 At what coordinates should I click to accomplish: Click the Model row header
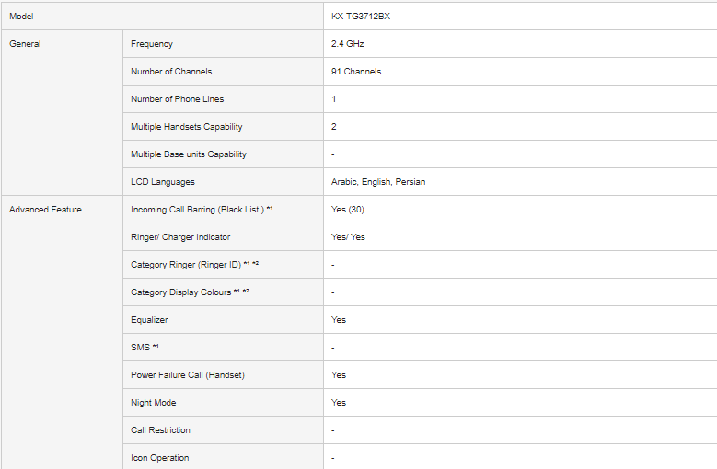[x=21, y=17]
